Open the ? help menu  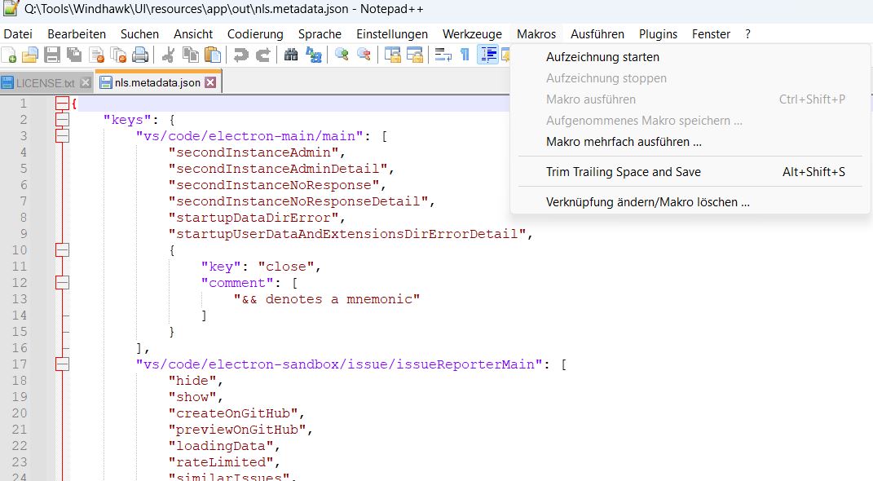[x=747, y=34]
